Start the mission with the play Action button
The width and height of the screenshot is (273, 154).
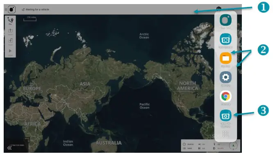(10, 52)
